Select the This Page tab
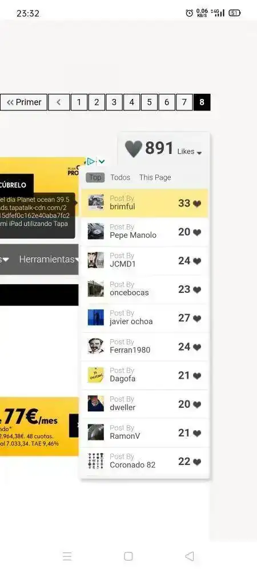Viewport: 257px width, 572px height. [x=155, y=177]
